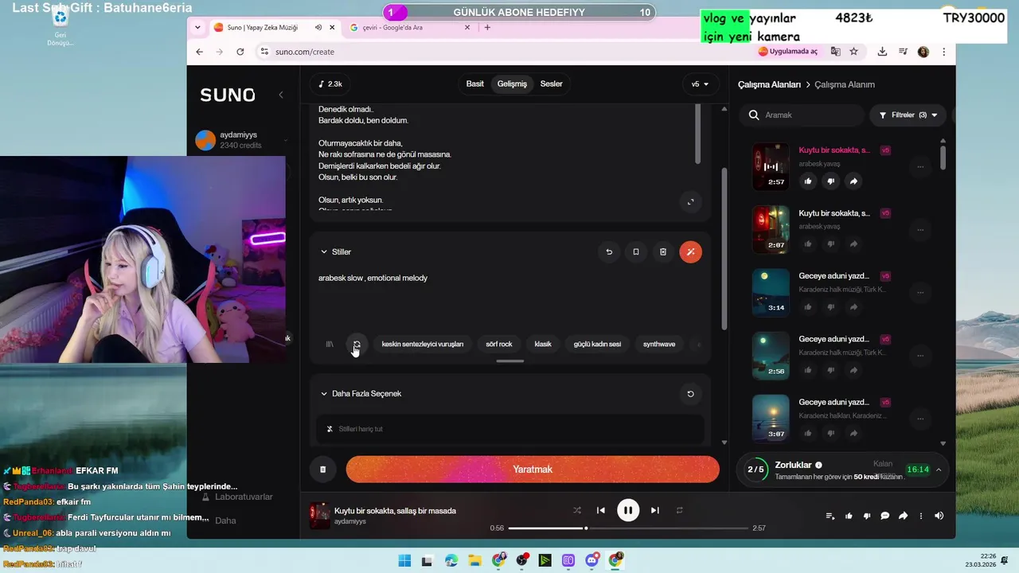Open the Çalışma Alanları breadcrumb link
This screenshot has height=573, width=1019.
click(769, 84)
